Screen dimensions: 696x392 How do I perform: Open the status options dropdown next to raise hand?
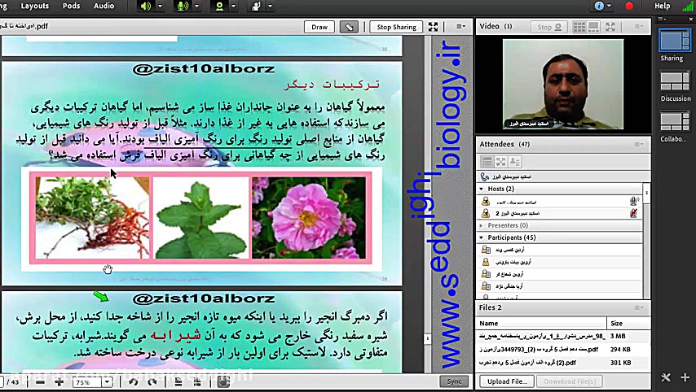point(270,7)
